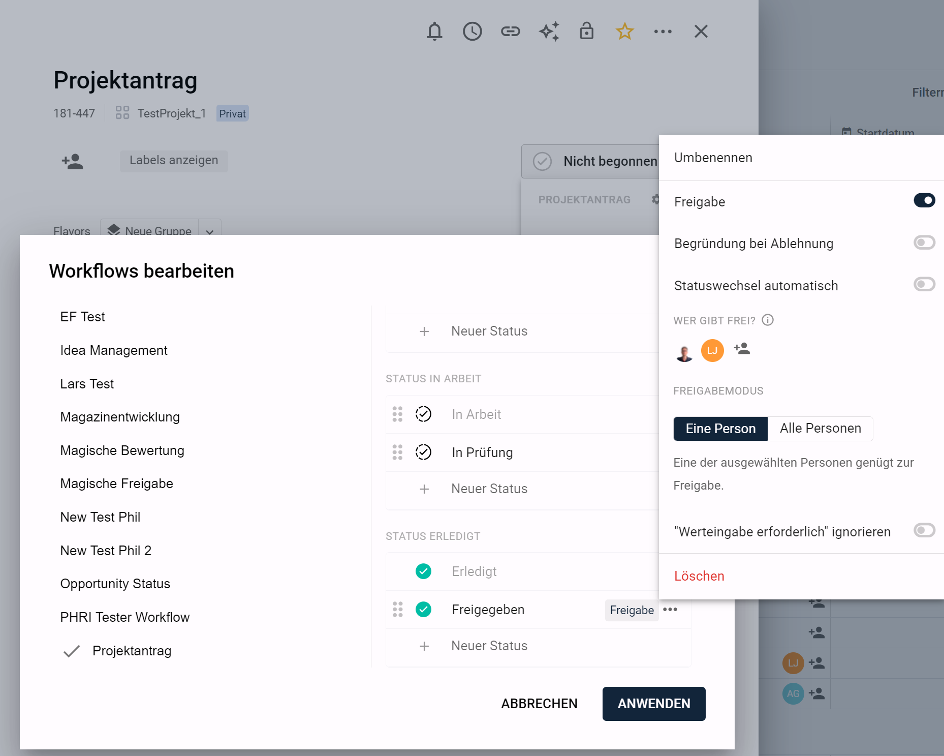
Task: Disable the Freigabe toggle
Action: (x=924, y=200)
